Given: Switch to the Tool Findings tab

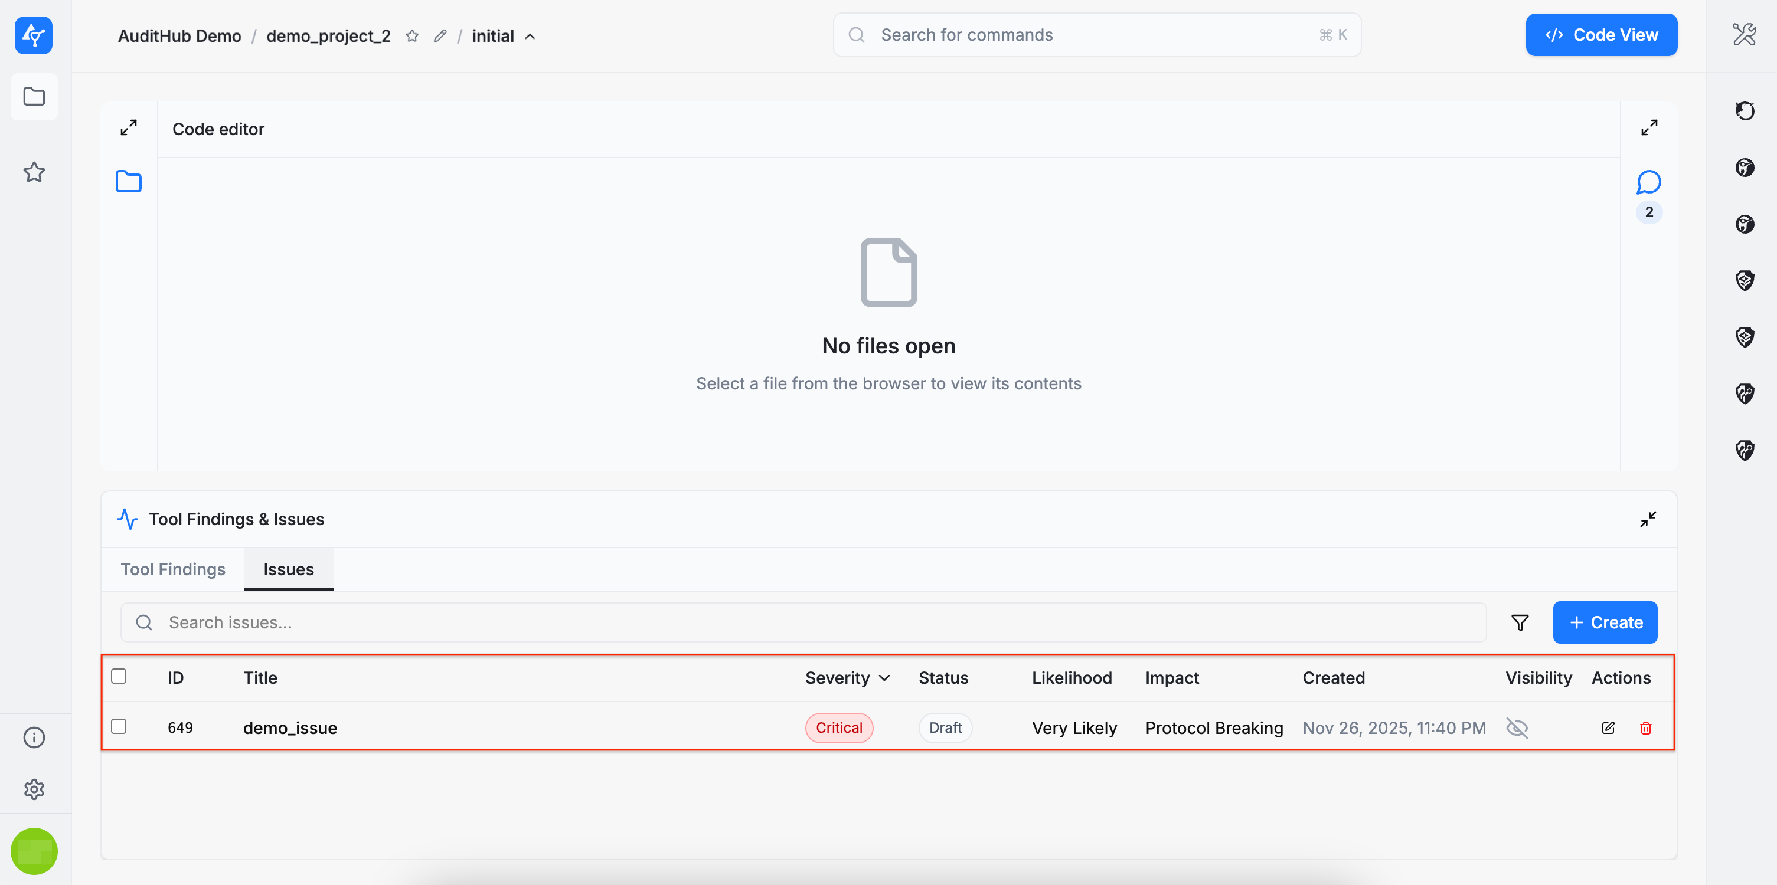Looking at the screenshot, I should click(172, 569).
